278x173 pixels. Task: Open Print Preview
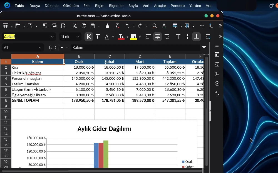(63, 26)
